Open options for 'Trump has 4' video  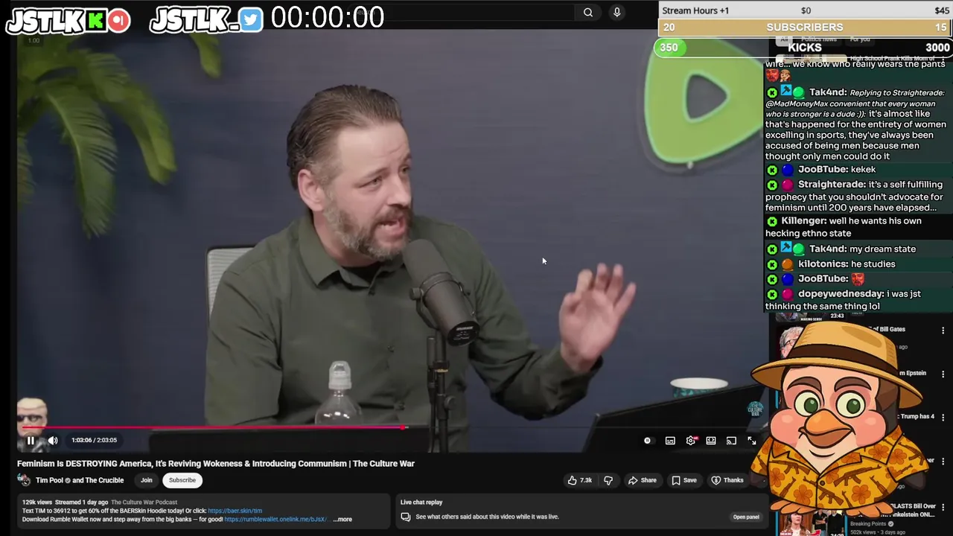943,418
